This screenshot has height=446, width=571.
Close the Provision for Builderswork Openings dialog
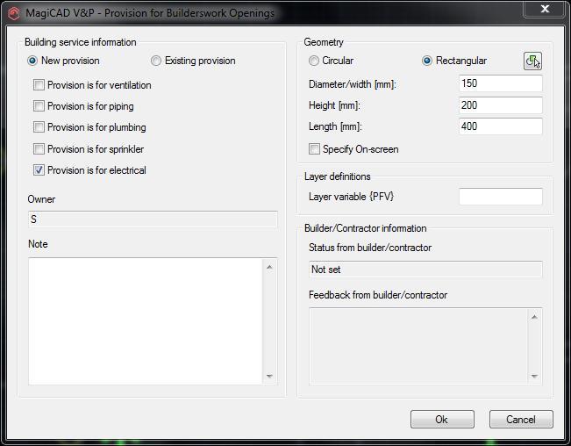point(545,9)
